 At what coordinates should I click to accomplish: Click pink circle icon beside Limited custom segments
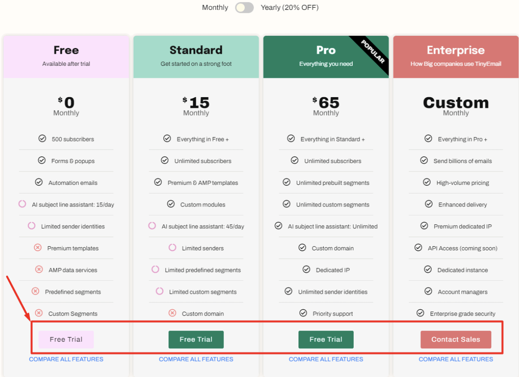159,291
